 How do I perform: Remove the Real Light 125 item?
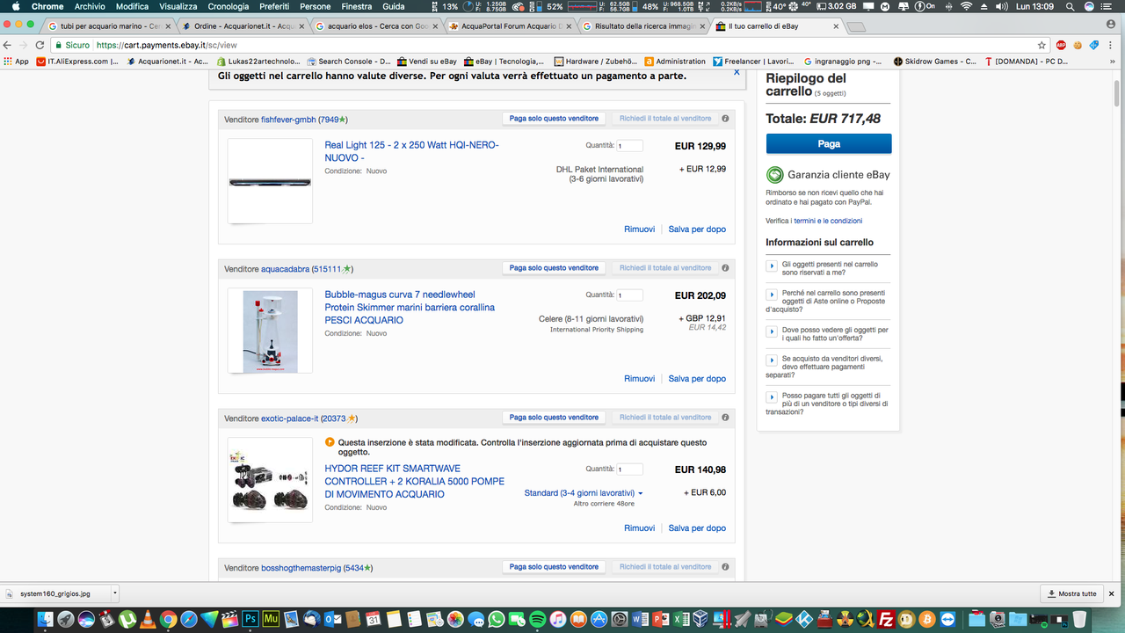[x=639, y=229]
